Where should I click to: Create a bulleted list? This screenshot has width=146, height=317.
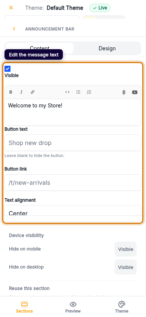tap(78, 92)
